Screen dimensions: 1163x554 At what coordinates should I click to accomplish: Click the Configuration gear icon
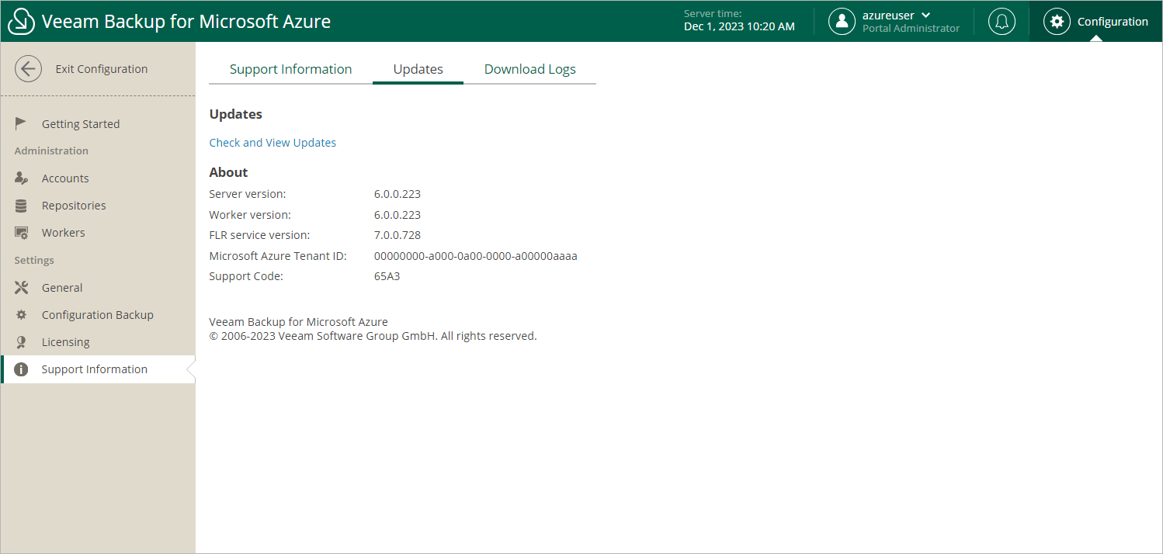1057,22
